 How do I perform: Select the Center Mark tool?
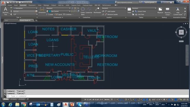(x=83, y=11)
